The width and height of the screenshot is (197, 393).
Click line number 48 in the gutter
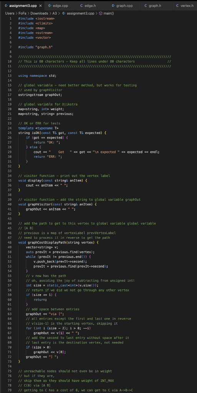click(10, 243)
